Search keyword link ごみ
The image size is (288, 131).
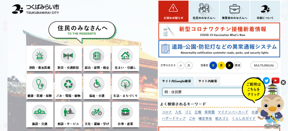192,118
